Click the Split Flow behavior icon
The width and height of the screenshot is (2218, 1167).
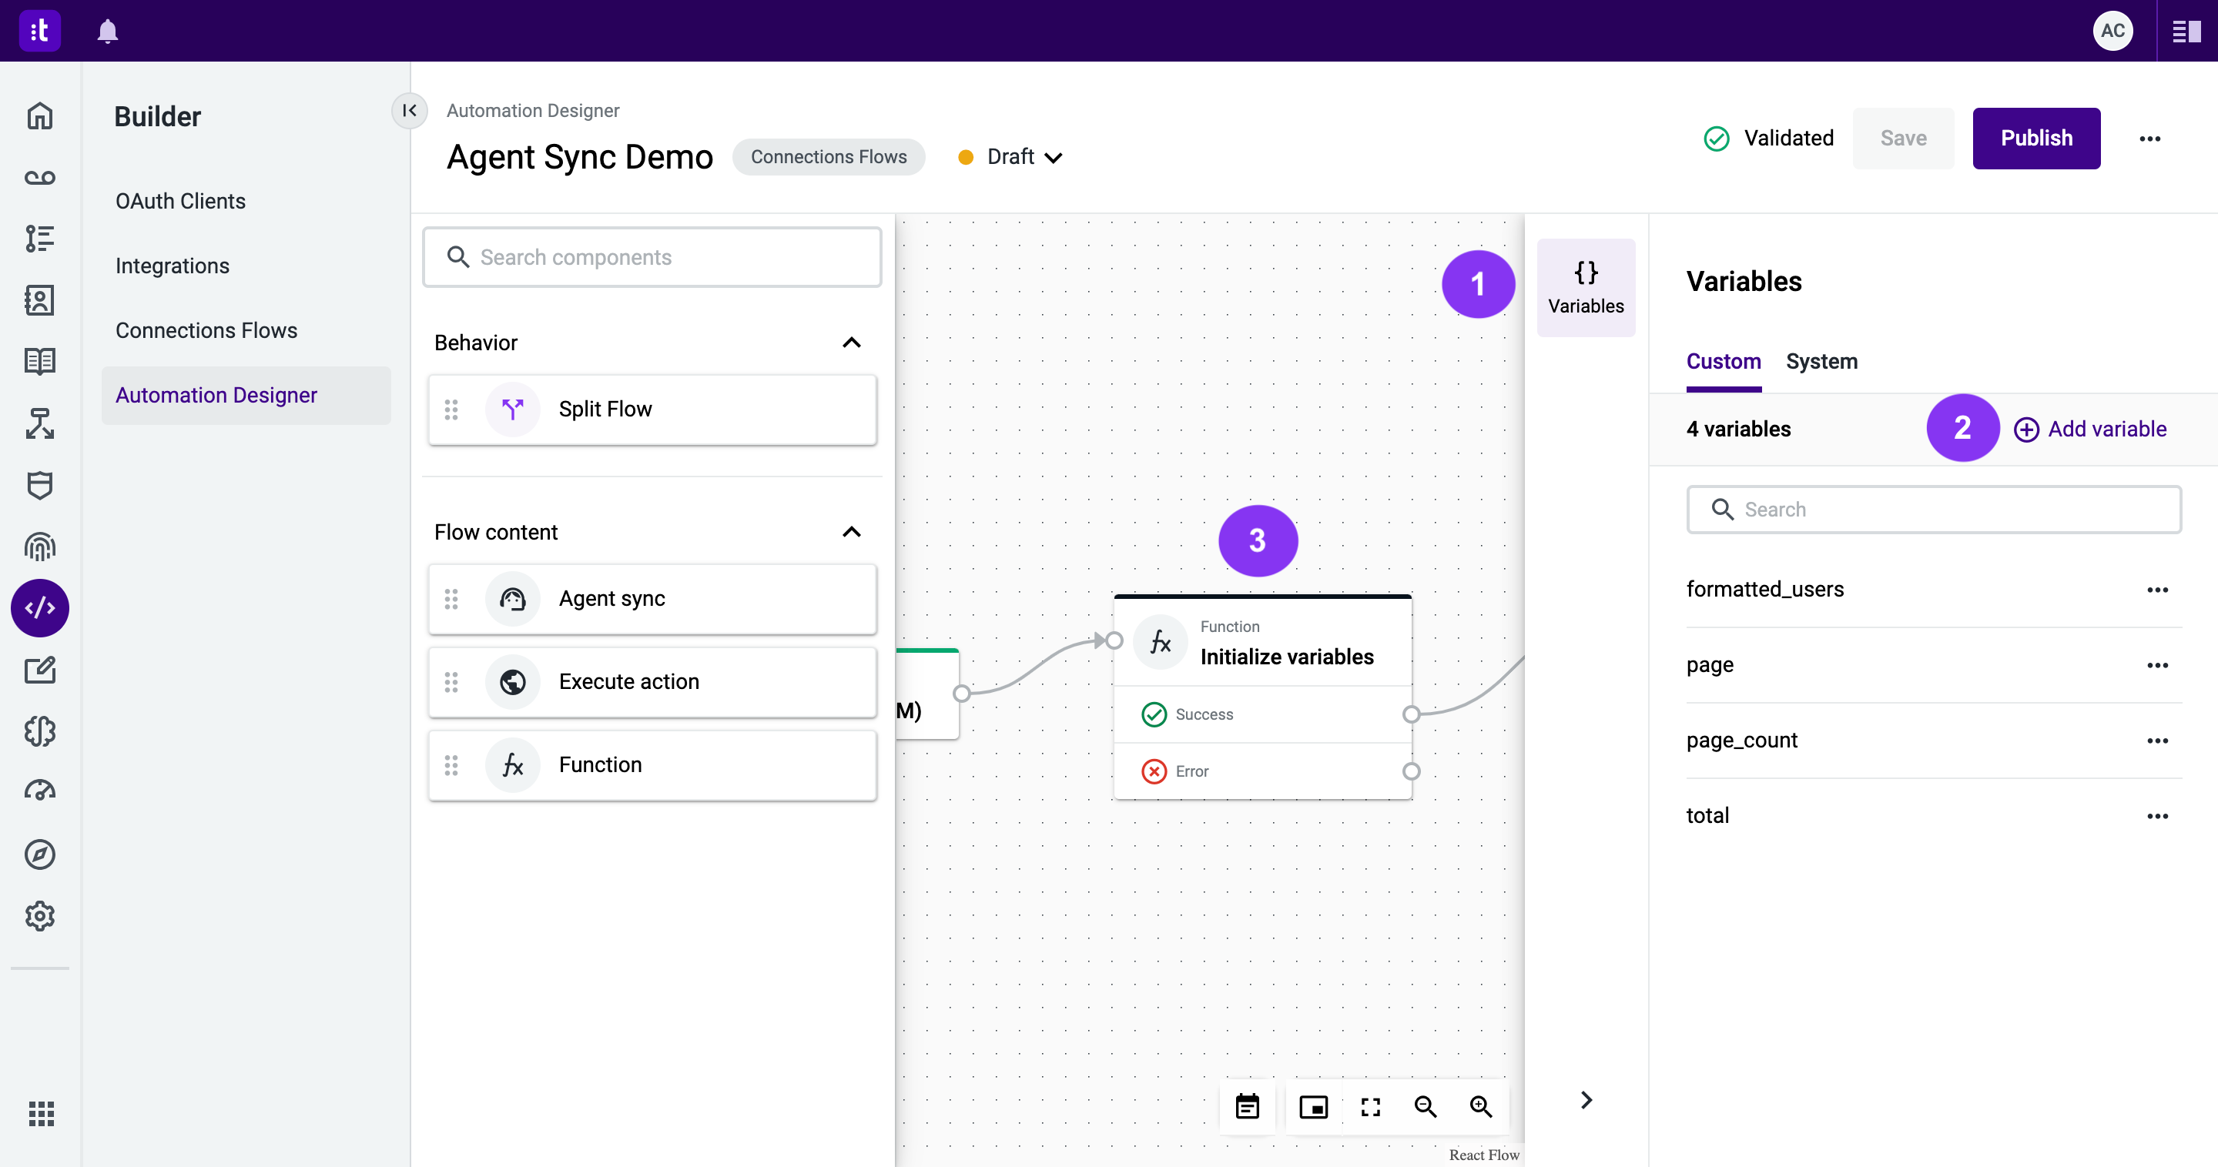514,409
